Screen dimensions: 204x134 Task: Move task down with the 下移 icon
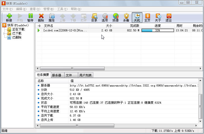click(x=73, y=18)
